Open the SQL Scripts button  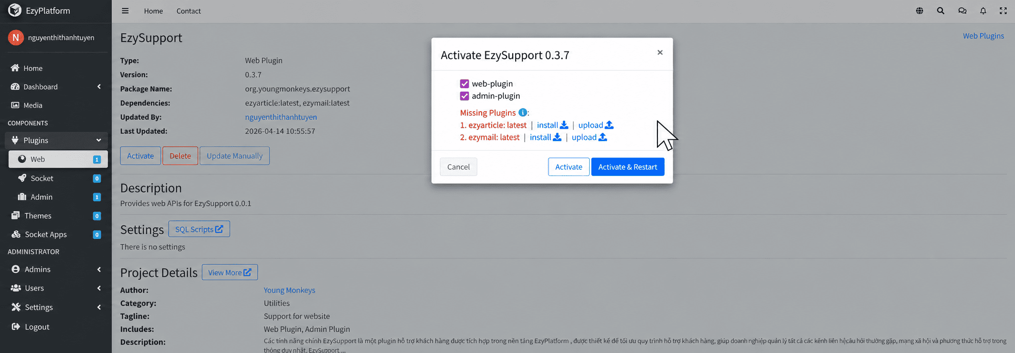tap(199, 229)
